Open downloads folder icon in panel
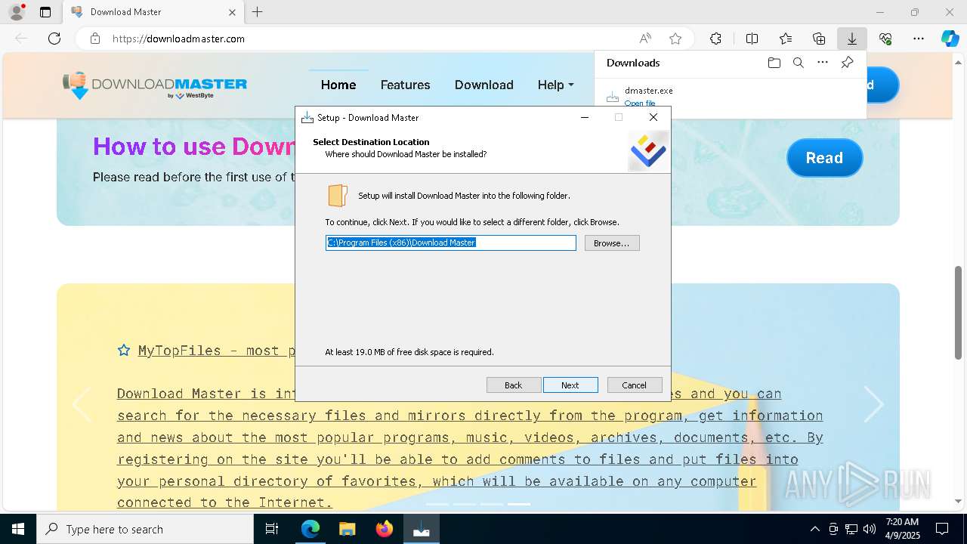Image resolution: width=967 pixels, height=544 pixels. 774,63
